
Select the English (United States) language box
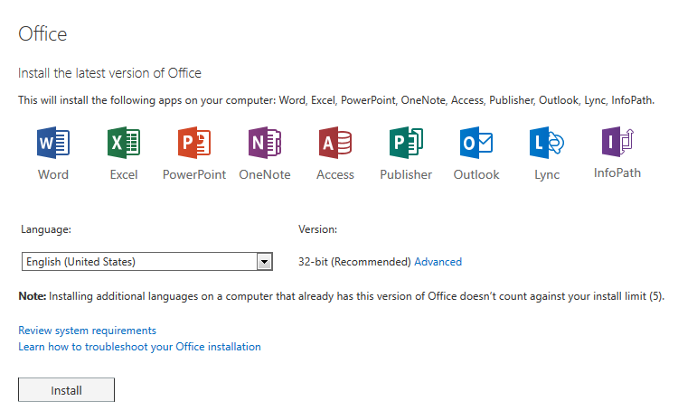147,262
